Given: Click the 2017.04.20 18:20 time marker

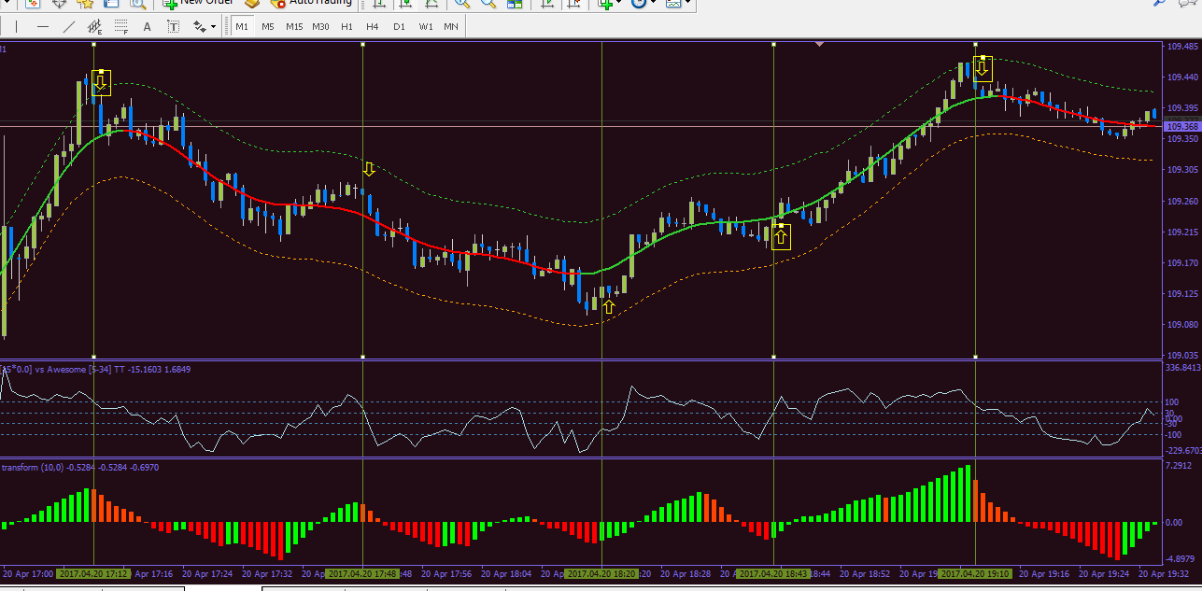Looking at the screenshot, I should (x=601, y=573).
